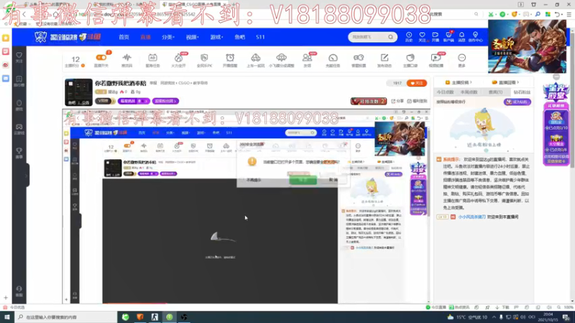Click the 小小风流杀猪刀 username link
This screenshot has width=575, height=323.
(x=471, y=217)
